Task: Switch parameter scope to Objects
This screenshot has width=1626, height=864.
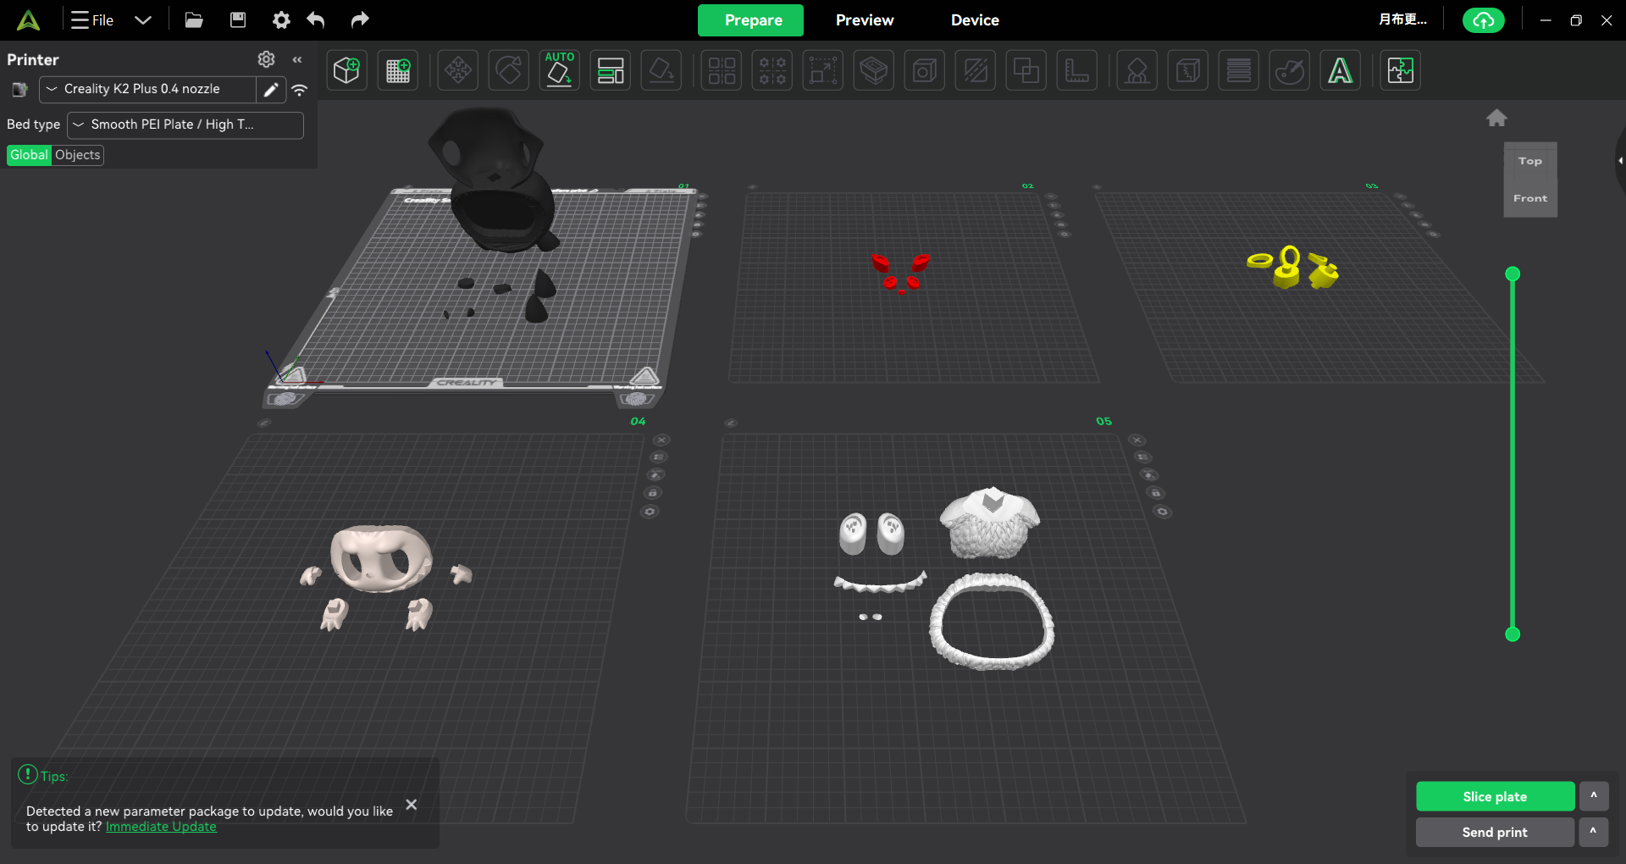Action: [78, 155]
